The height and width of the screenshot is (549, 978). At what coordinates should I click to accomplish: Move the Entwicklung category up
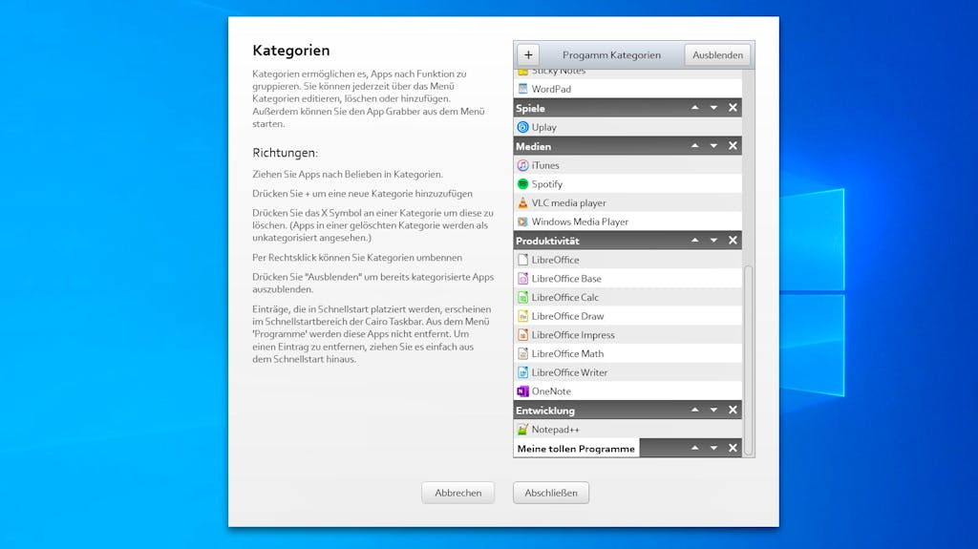(695, 410)
